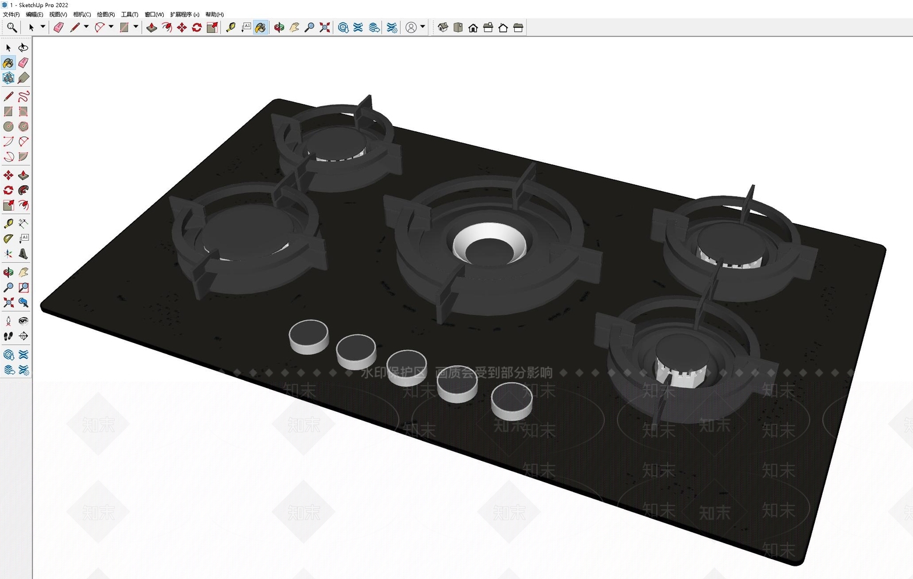Select the Circle tool
This screenshot has width=913, height=579.
9,127
